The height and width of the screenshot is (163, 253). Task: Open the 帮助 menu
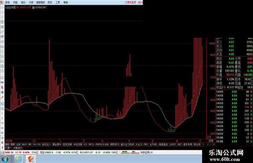[x=66, y=2]
